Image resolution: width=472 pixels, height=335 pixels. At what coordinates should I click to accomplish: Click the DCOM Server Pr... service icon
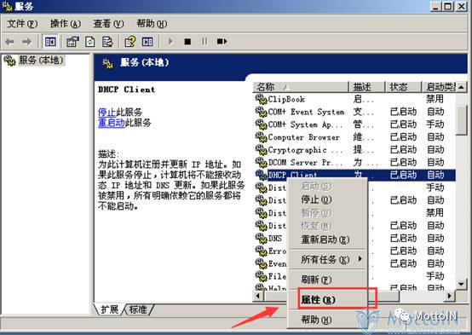pos(261,162)
